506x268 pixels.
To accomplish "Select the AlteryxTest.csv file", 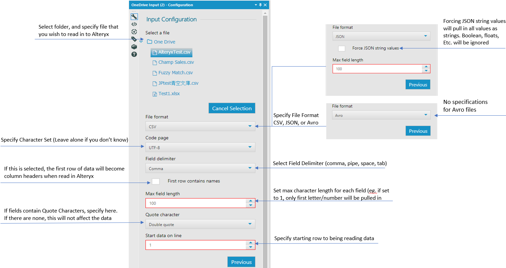I will [171, 52].
